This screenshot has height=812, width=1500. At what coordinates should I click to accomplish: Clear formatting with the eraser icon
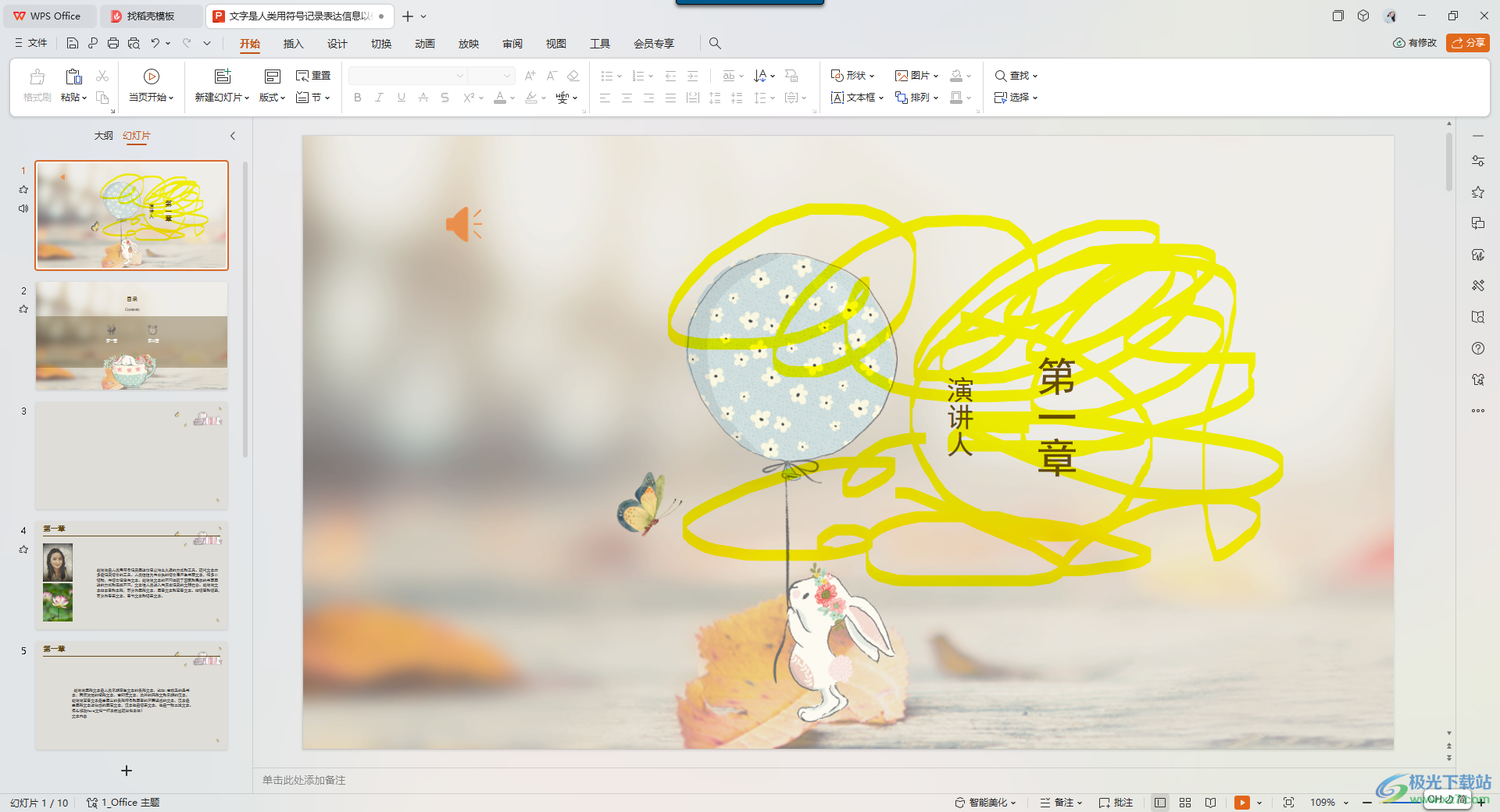click(x=573, y=76)
